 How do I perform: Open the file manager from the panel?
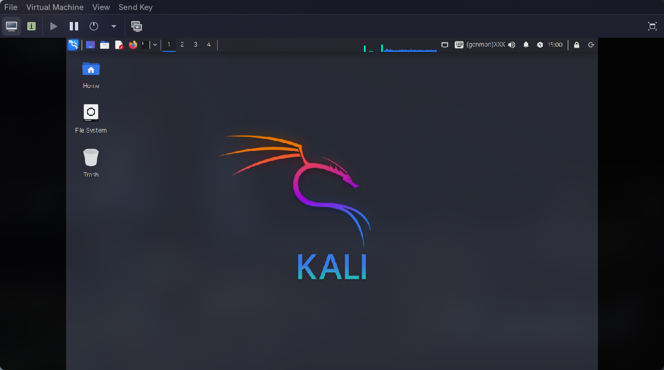click(104, 45)
